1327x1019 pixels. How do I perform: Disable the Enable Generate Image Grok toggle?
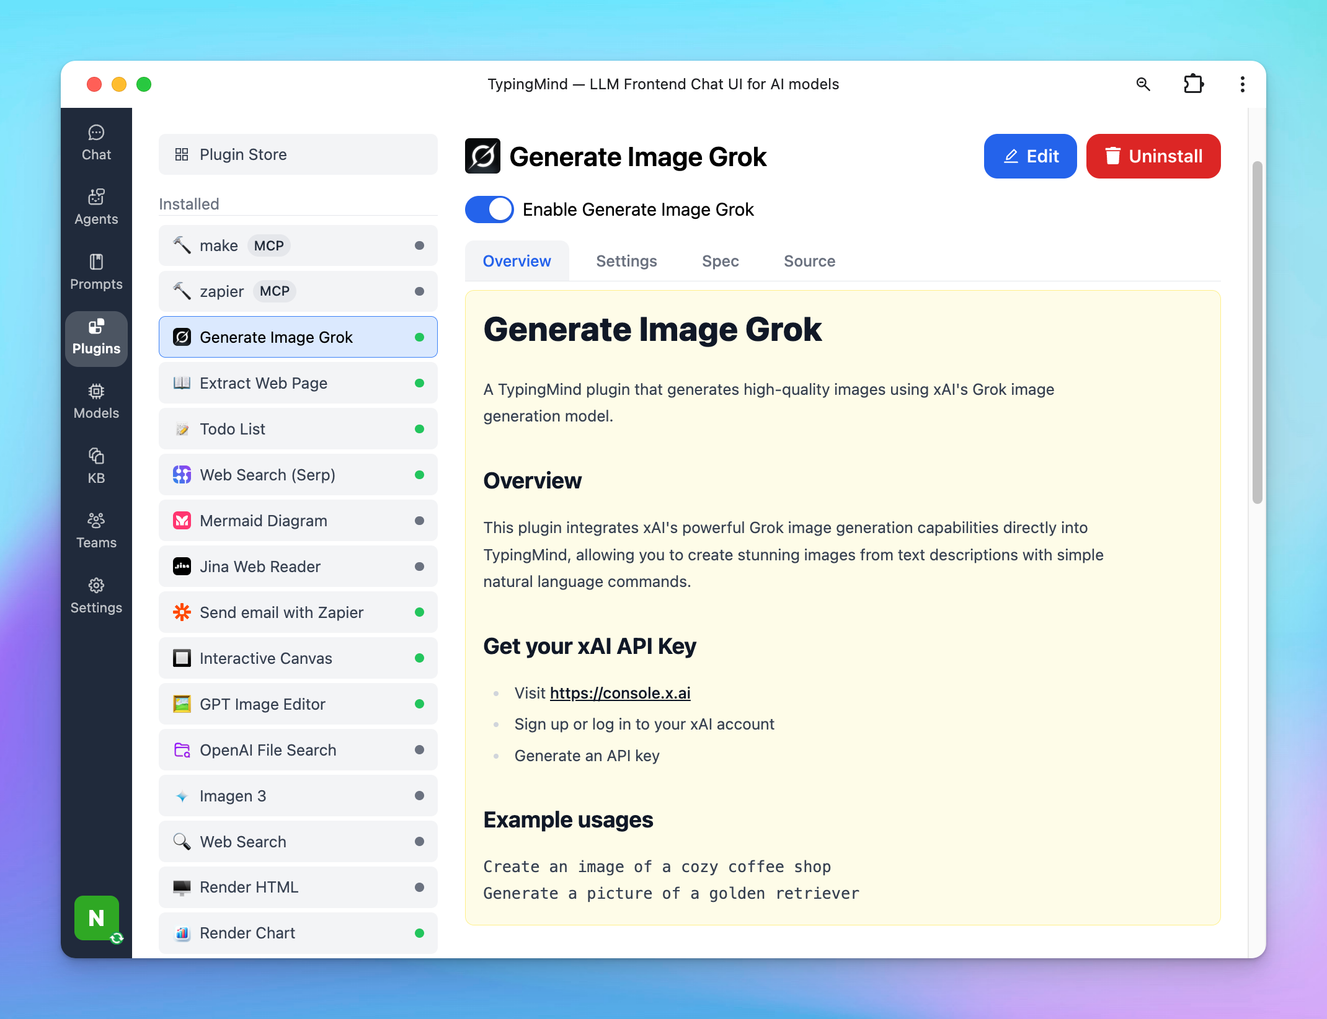489,210
